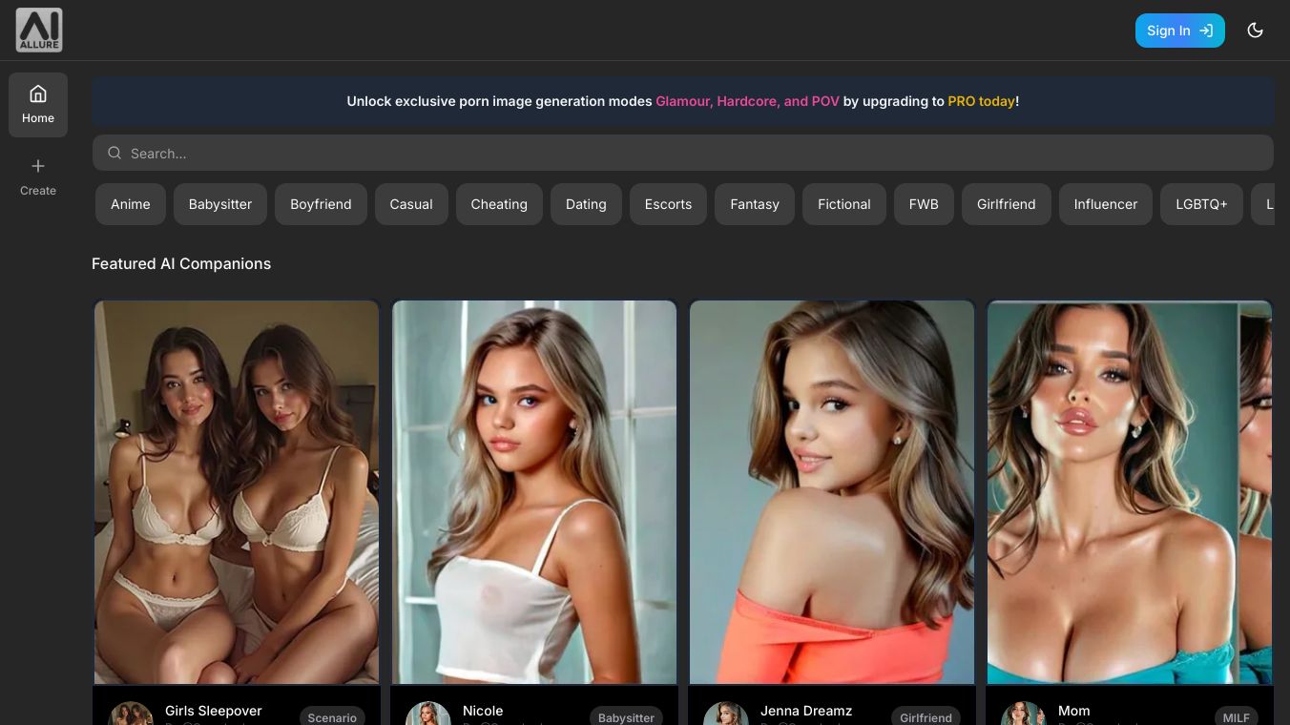Viewport: 1290px width, 725px height.
Task: Pick the Cheating category chip
Action: click(x=499, y=204)
